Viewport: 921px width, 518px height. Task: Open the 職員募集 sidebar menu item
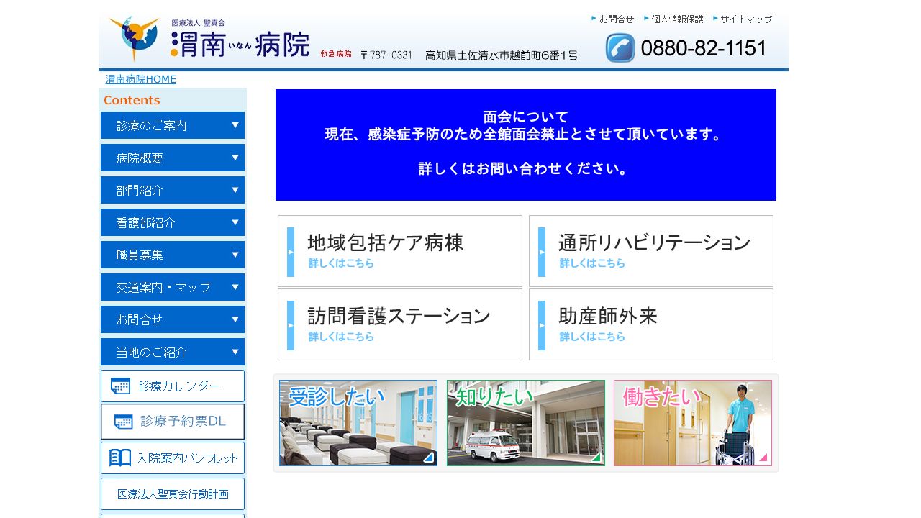tap(172, 255)
